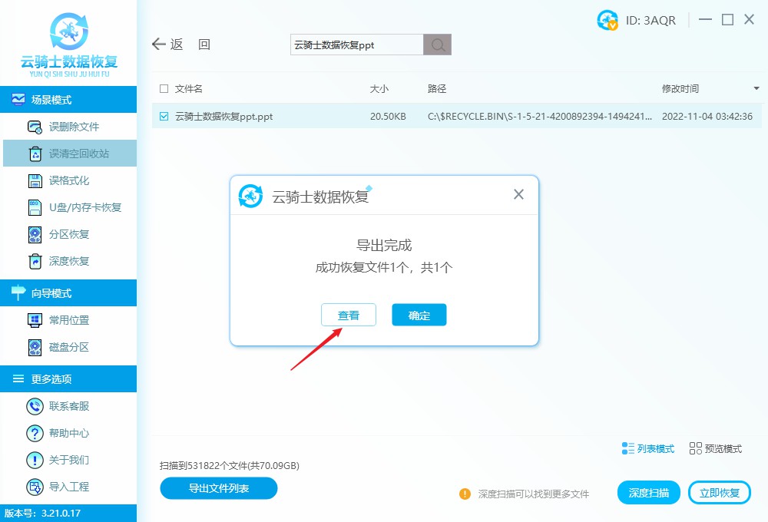
Task: Click the 帮助中心 question mark icon
Action: point(35,433)
